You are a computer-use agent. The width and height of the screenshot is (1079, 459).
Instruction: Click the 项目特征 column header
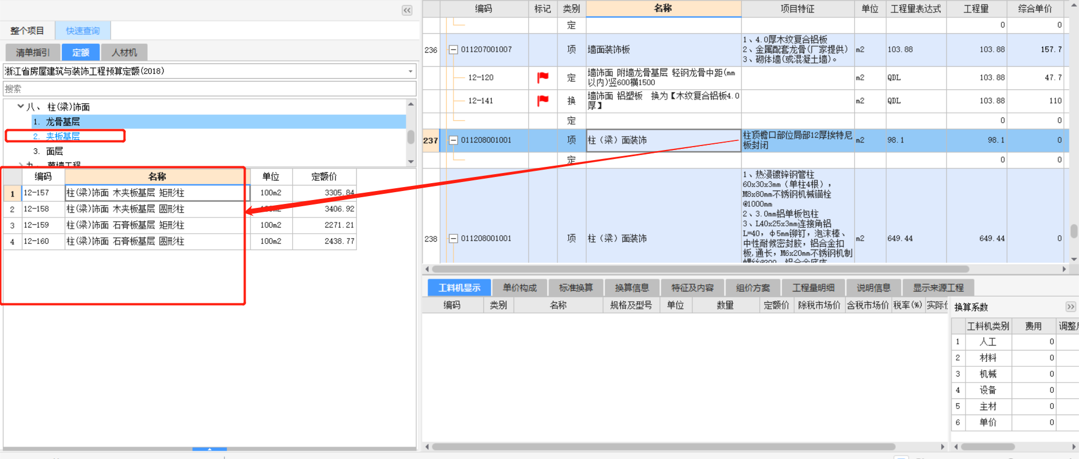pos(797,8)
